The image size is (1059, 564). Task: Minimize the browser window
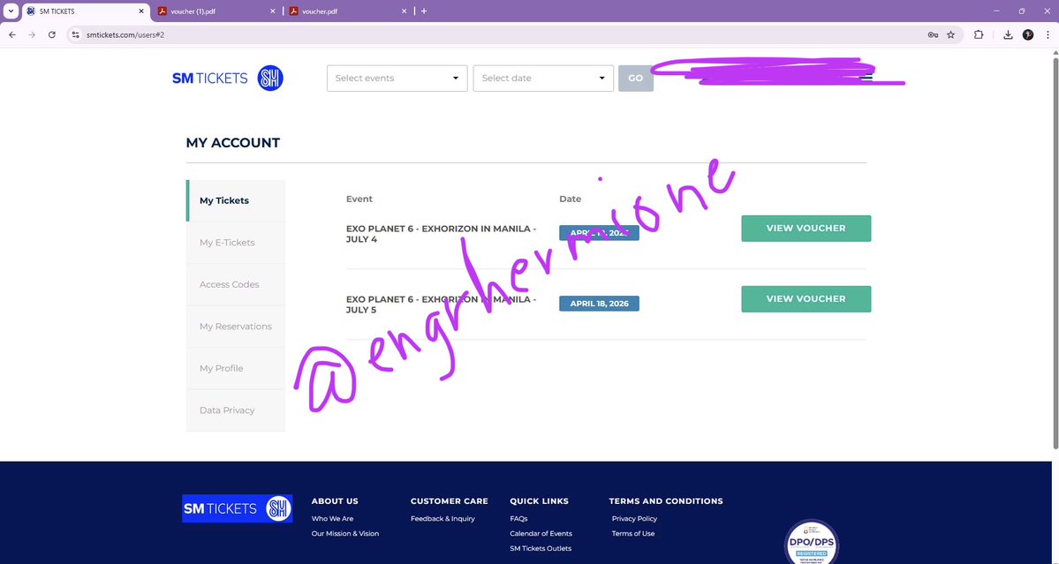997,11
